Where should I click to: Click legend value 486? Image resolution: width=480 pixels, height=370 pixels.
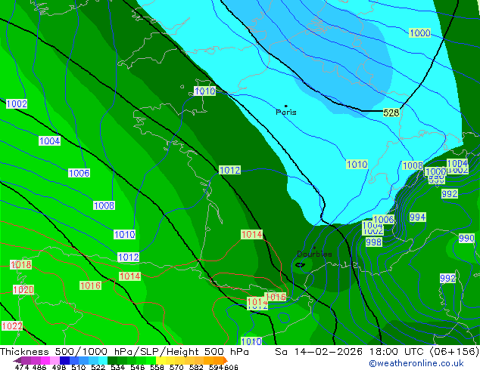coord(38,367)
